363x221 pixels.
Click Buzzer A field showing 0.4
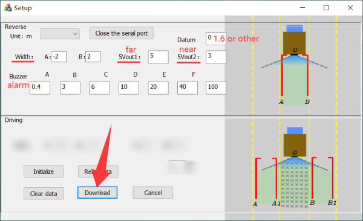tap(40, 88)
